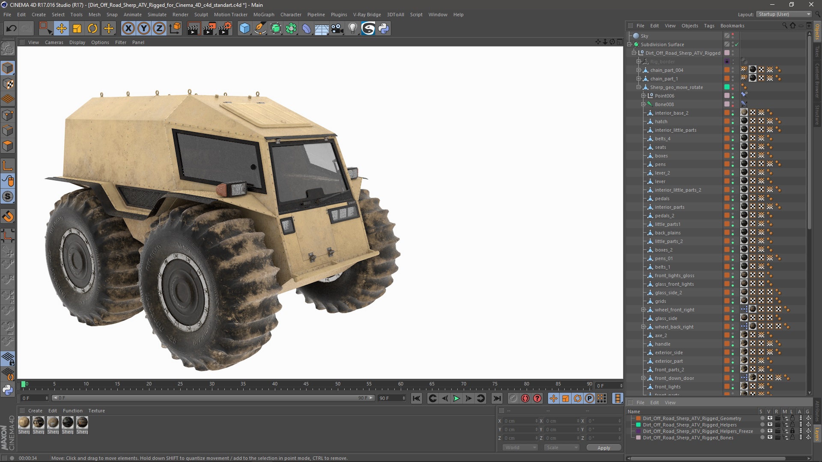Select interior_base_2 in object list
The height and width of the screenshot is (462, 822).
pyautogui.click(x=671, y=113)
